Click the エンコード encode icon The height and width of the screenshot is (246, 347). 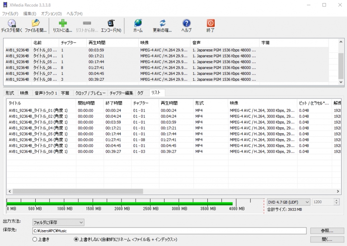pos(111,23)
